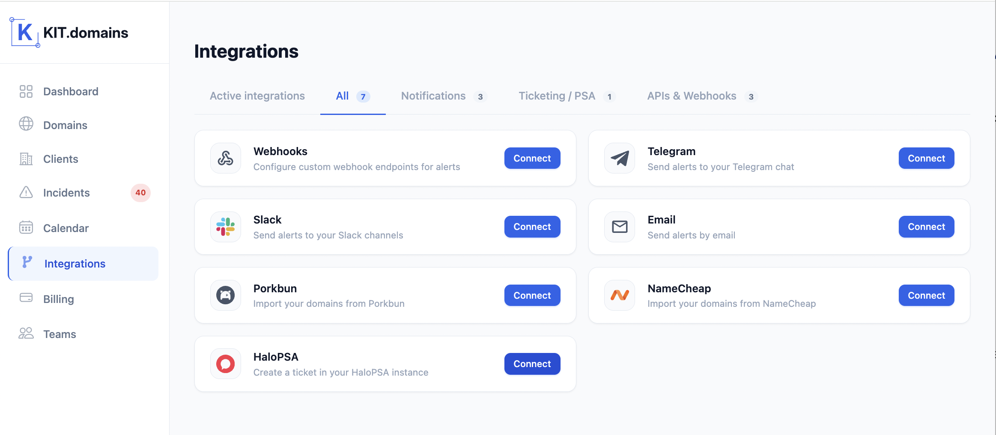Open the Ticketing / PSA tab
The width and height of the screenshot is (996, 435).
pyautogui.click(x=557, y=96)
